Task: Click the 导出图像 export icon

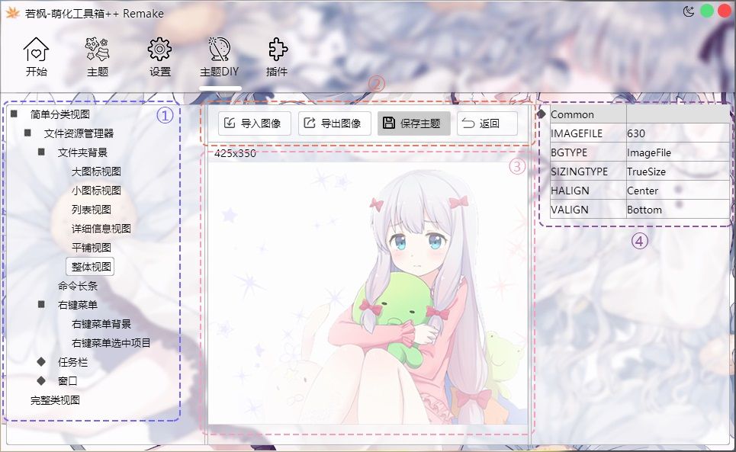Action: click(310, 123)
